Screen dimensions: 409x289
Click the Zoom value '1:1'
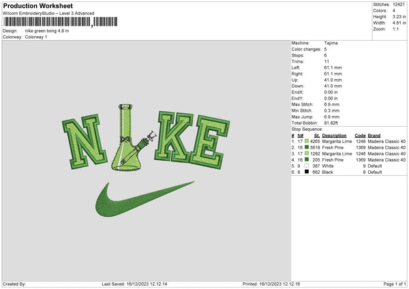(x=395, y=29)
